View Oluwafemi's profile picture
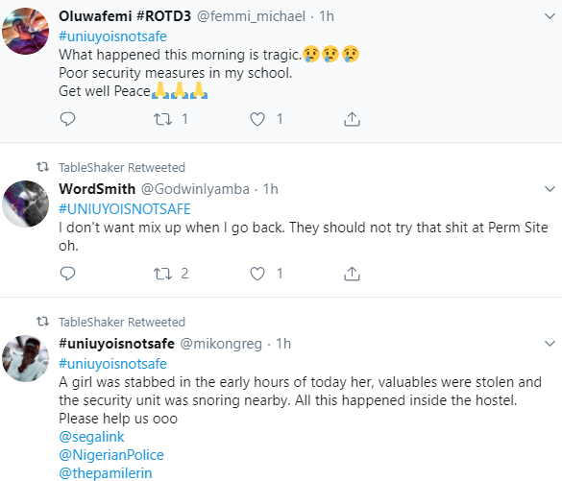 pos(25,31)
